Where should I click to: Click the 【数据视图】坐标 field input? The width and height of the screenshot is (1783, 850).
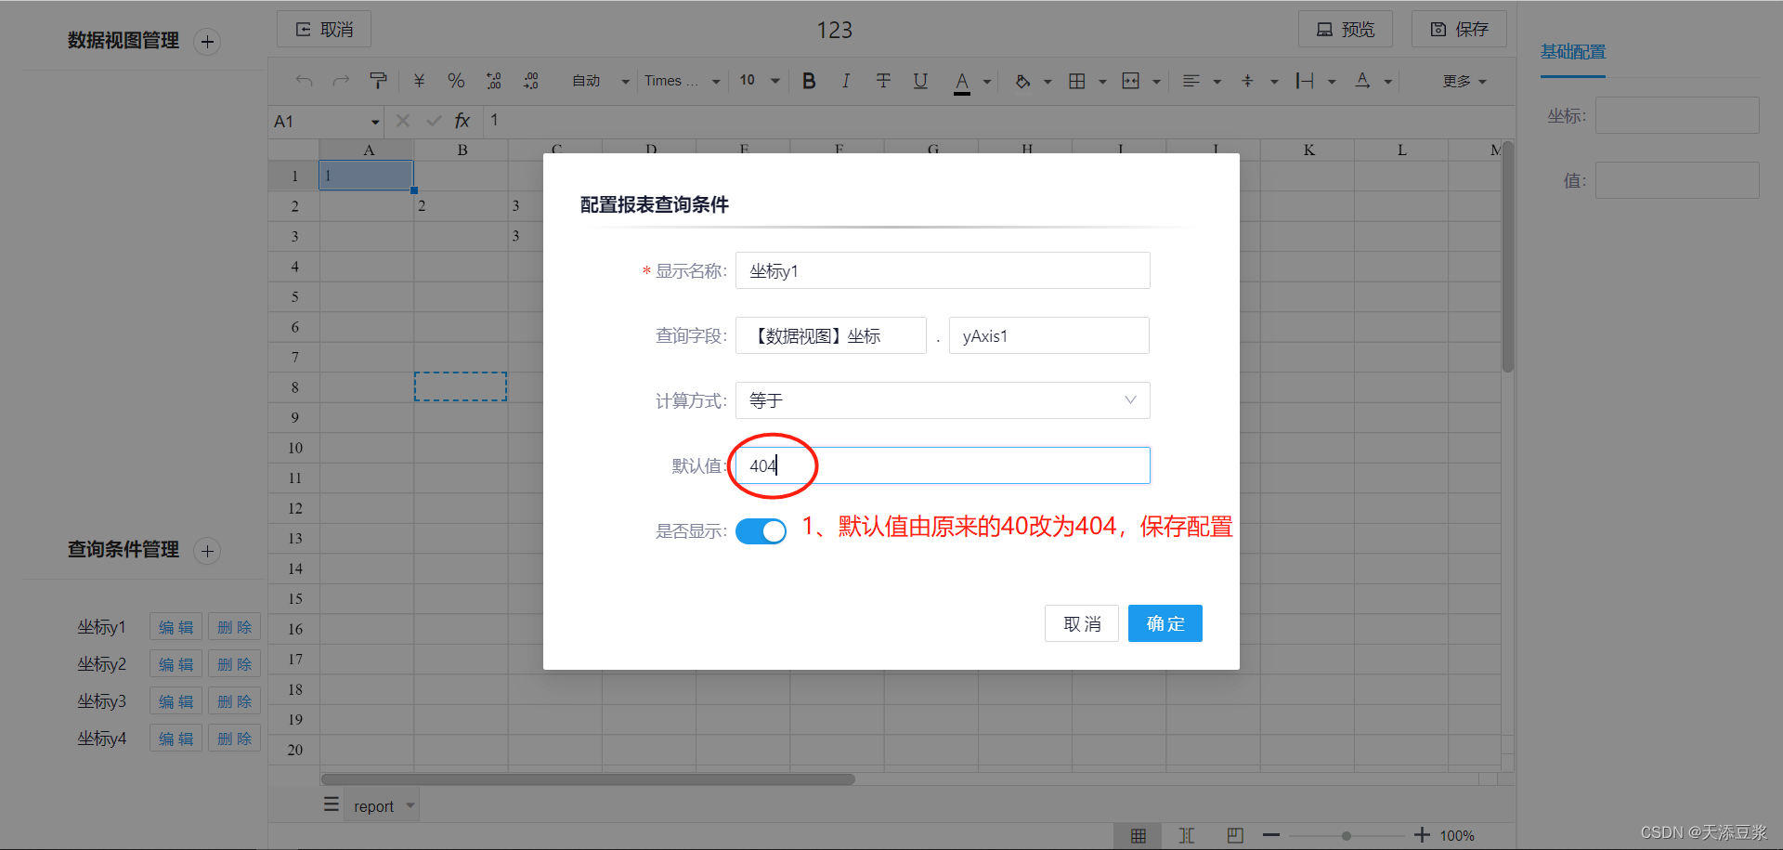(x=831, y=335)
